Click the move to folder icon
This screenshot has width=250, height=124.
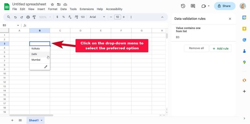59,5
